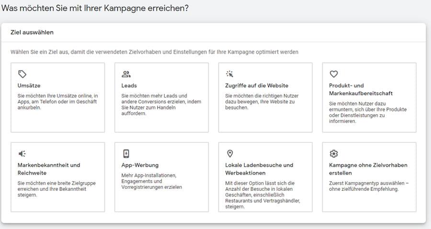Screen dimensions: 431x229
Task: Click the Leads card description text
Action: click(161, 105)
